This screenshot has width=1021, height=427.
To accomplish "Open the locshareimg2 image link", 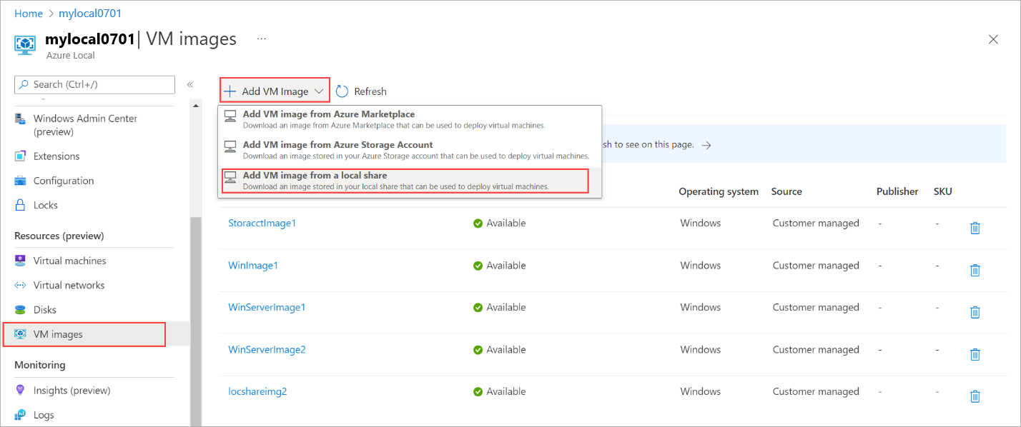I will click(257, 392).
